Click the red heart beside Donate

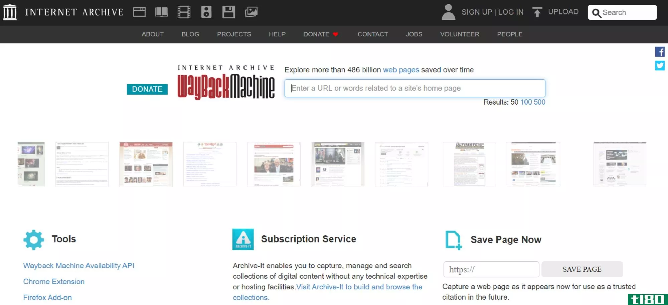(336, 34)
